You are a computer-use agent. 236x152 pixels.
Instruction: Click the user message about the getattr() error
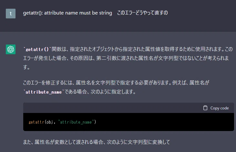click(x=95, y=13)
